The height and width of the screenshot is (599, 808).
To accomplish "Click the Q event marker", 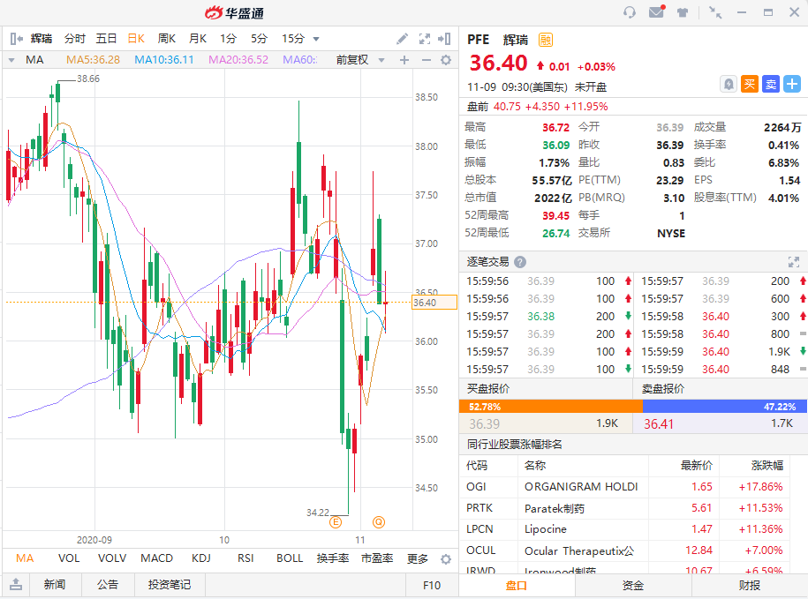I will [x=379, y=522].
